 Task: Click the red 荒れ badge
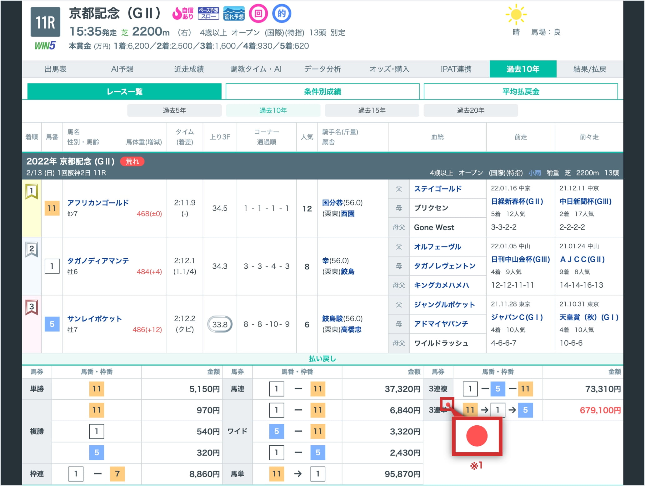[x=132, y=161]
